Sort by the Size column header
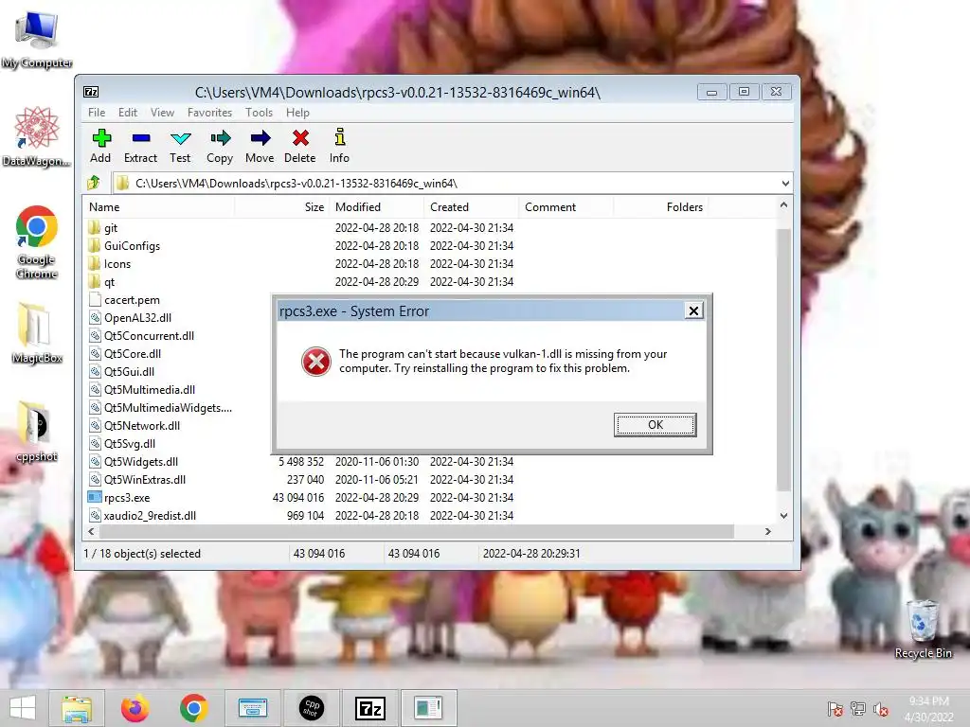 pos(281,207)
